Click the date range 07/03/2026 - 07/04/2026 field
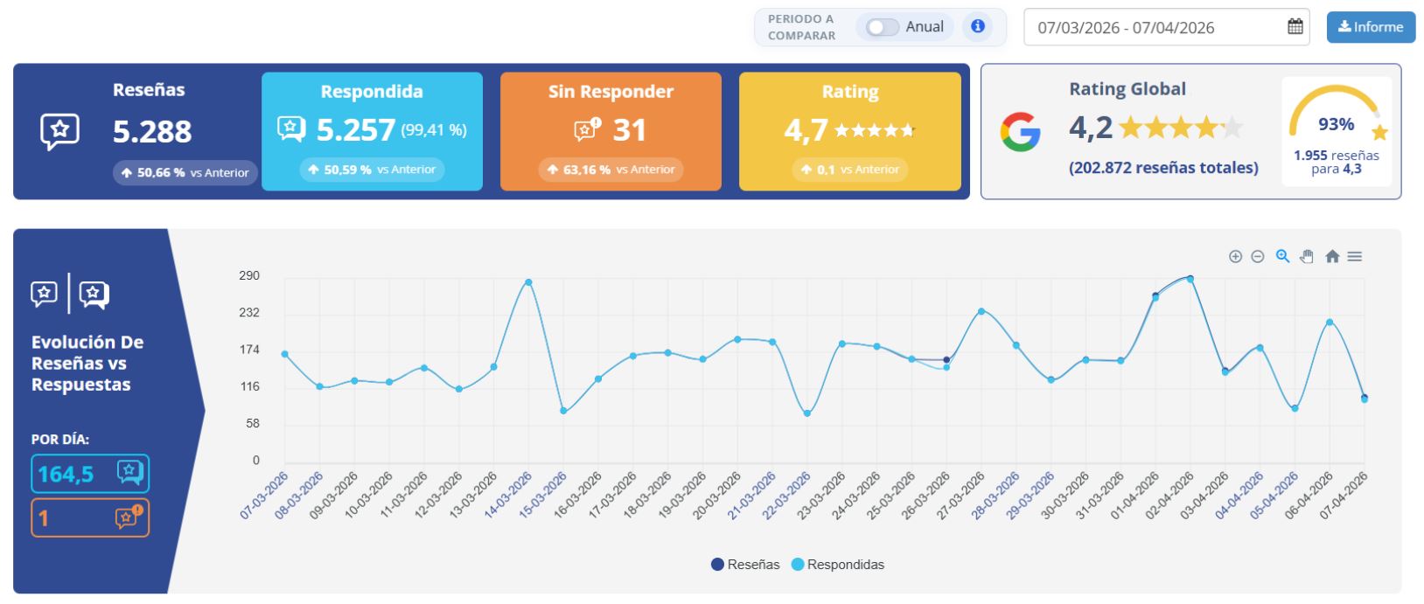 (1155, 27)
